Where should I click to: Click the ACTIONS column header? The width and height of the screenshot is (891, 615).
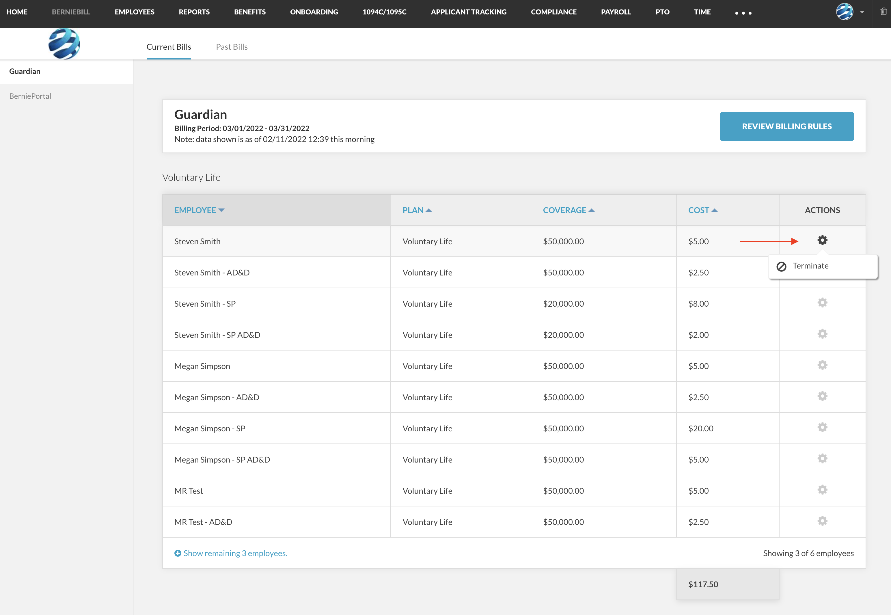click(822, 210)
